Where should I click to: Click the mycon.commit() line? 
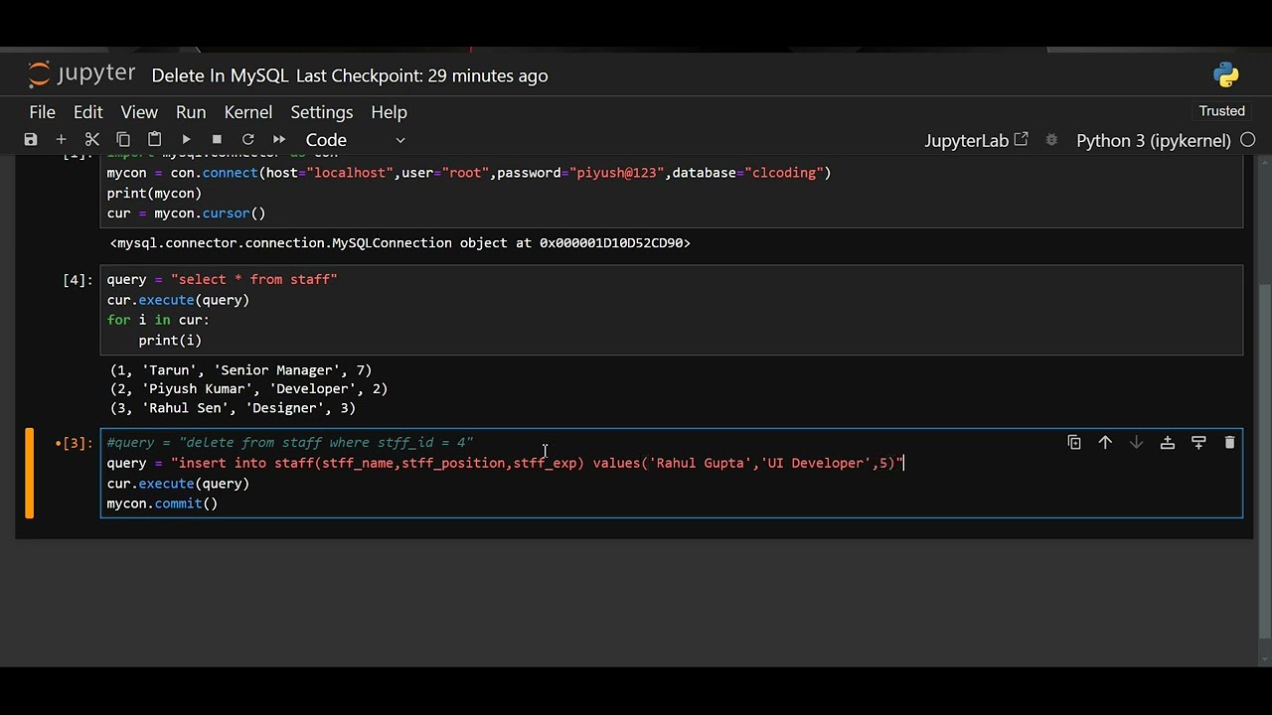[x=162, y=503]
